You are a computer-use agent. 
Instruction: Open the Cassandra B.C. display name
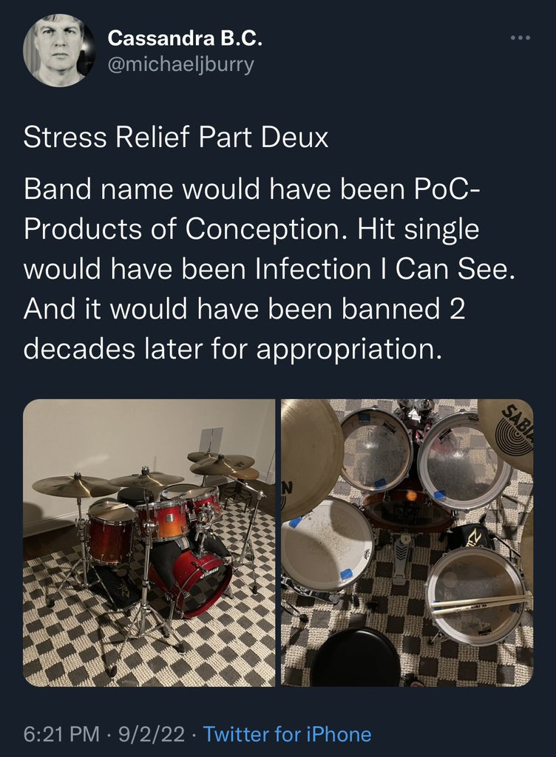pyautogui.click(x=186, y=38)
